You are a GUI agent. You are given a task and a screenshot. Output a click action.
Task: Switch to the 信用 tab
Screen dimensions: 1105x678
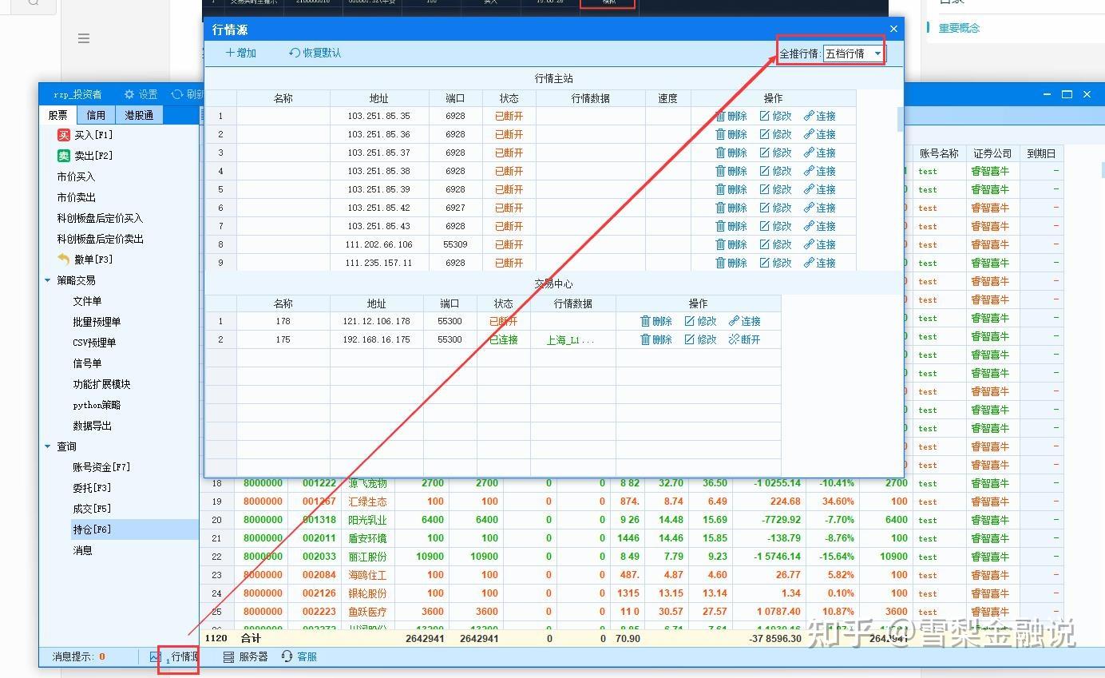pyautogui.click(x=95, y=114)
